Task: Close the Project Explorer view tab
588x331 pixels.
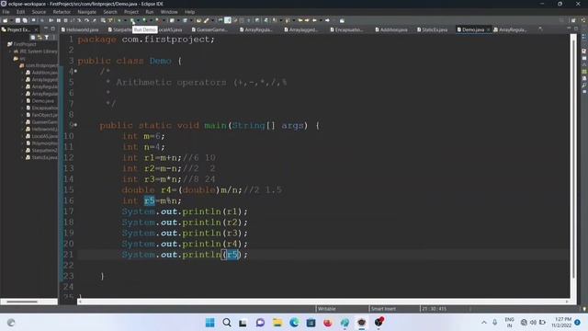Action: click(x=36, y=29)
